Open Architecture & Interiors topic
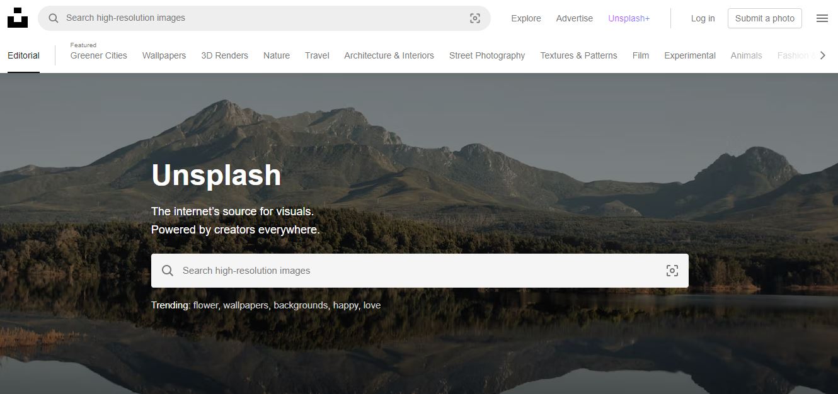This screenshot has width=838, height=394. [x=389, y=55]
